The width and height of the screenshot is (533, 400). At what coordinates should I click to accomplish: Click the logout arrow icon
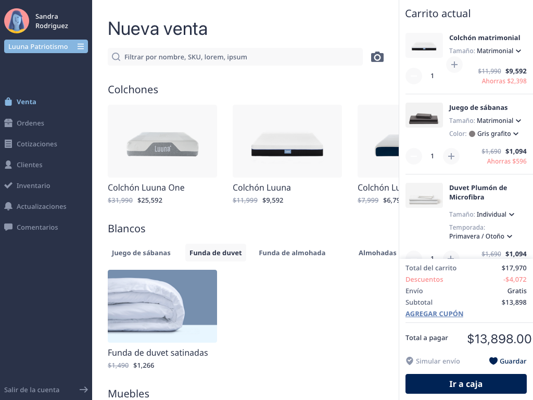pos(84,390)
